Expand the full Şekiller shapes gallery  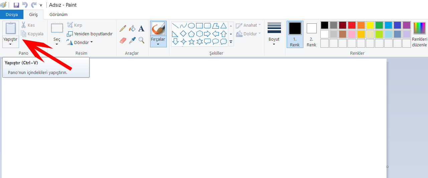[231, 42]
